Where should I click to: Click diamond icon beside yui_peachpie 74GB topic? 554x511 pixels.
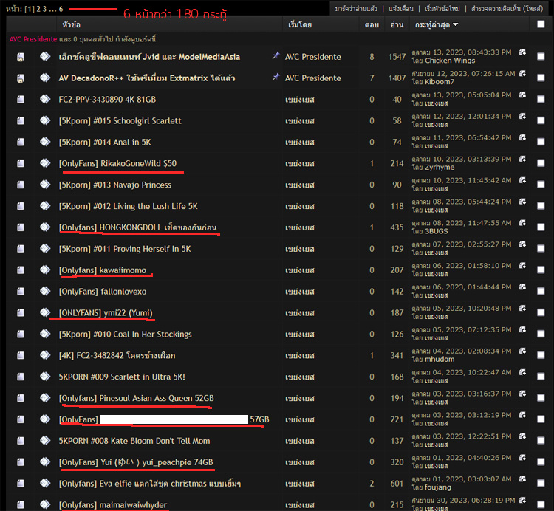click(x=45, y=462)
